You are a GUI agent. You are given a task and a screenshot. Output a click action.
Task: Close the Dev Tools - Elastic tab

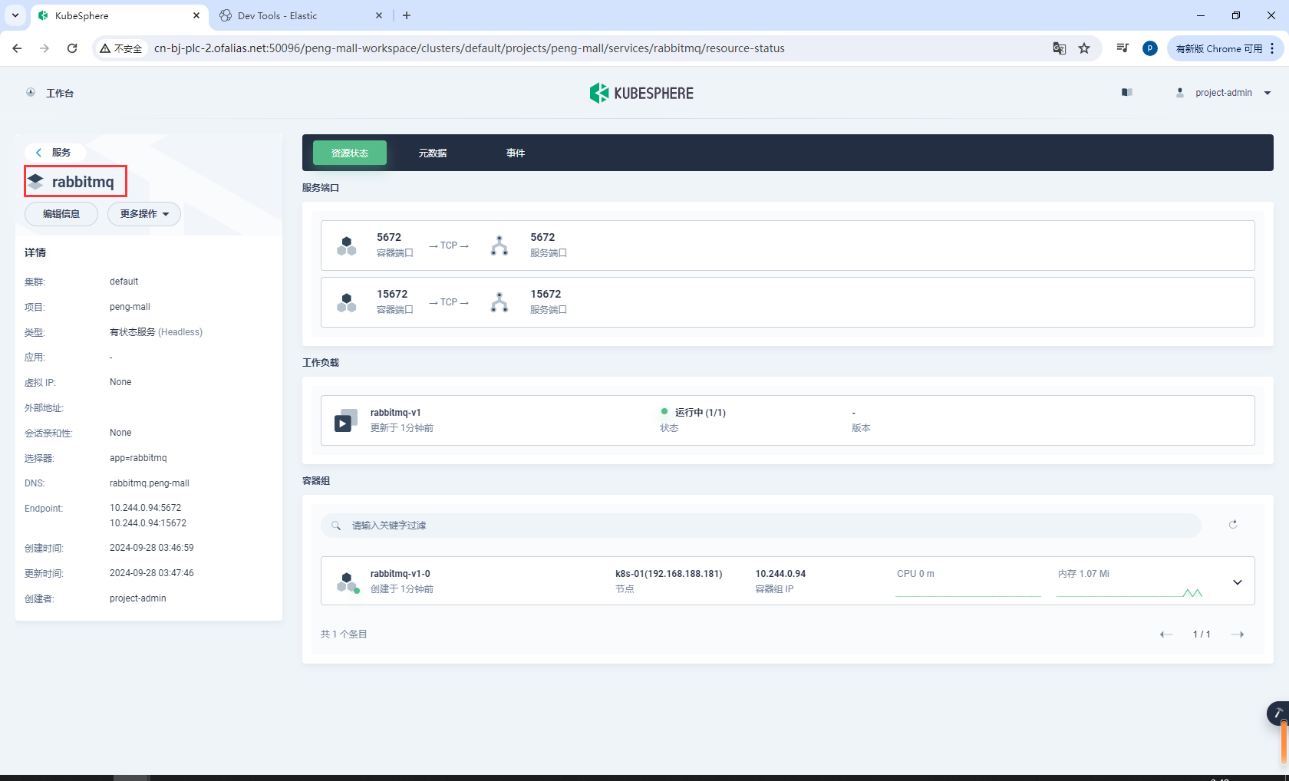point(379,15)
